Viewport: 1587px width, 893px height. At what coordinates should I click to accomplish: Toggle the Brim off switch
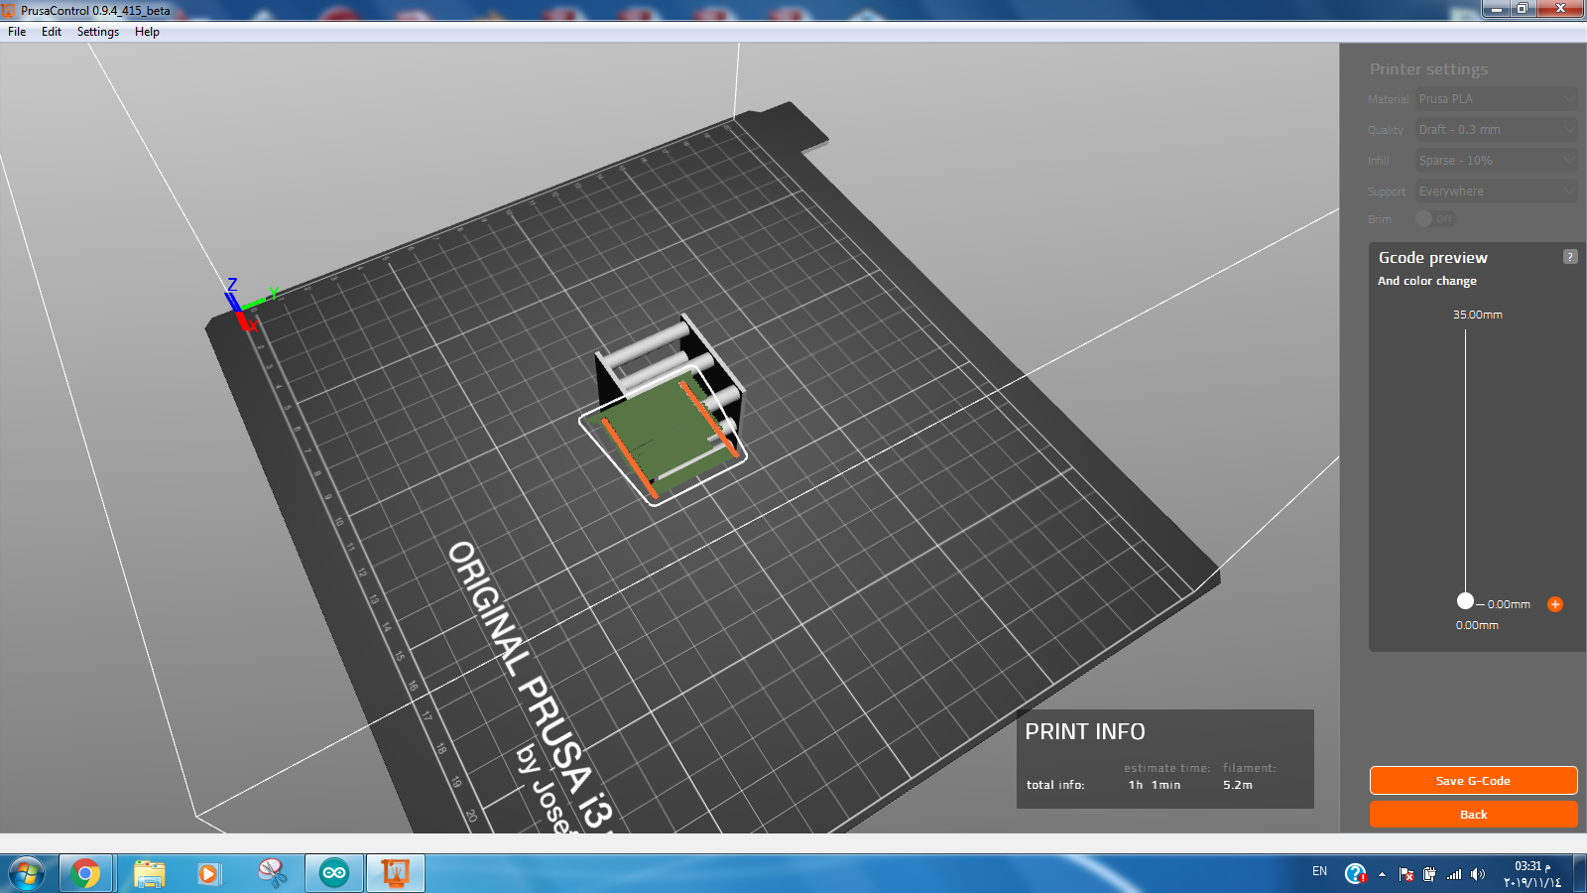[1435, 219]
